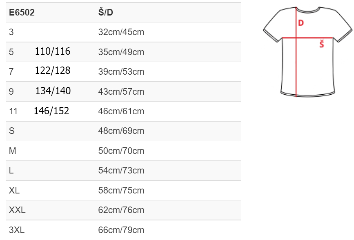Click the red Š width label

pos(322,44)
